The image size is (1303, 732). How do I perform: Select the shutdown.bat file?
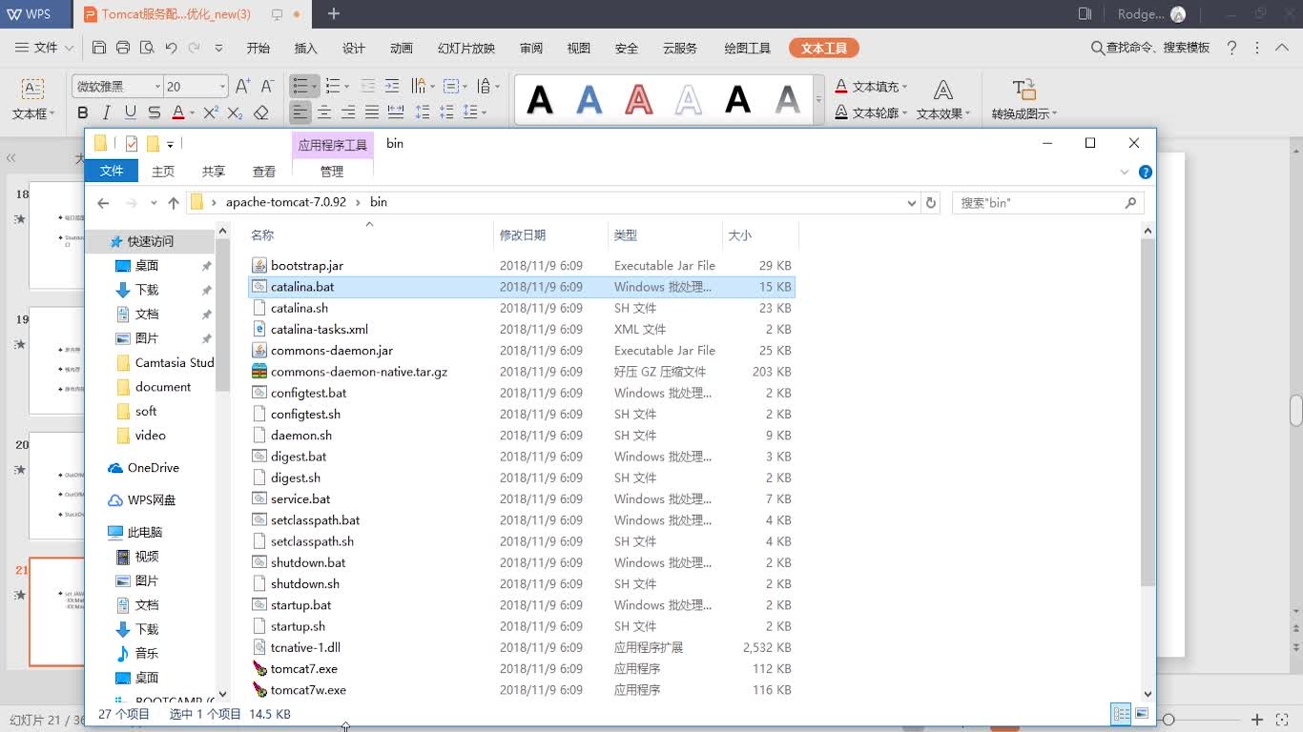pos(308,562)
